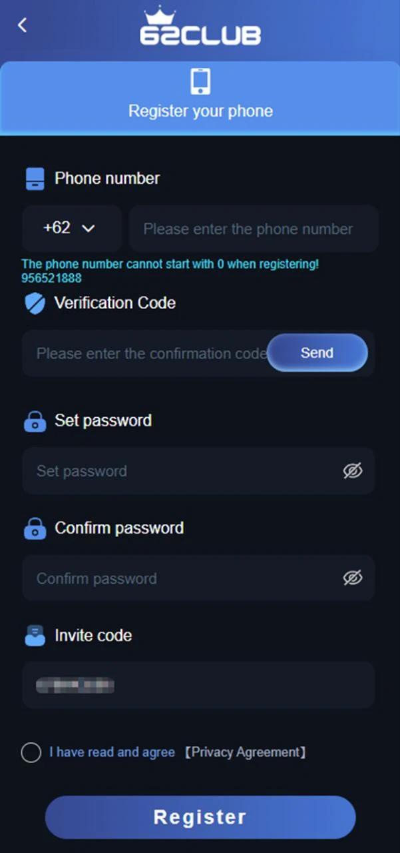Toggle visibility of the Confirm password field
The width and height of the screenshot is (400, 853).
tap(353, 578)
